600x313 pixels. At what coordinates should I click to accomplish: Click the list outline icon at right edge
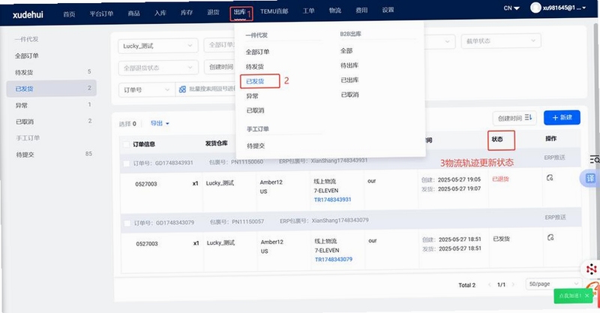point(594,159)
